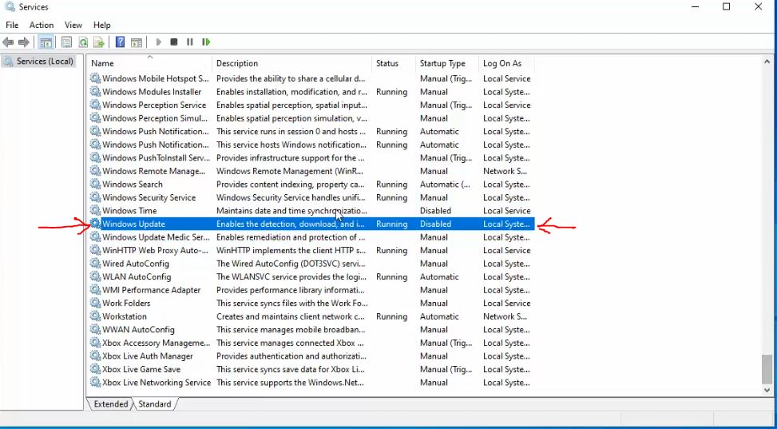Click the gear icon beside Windows Time

[x=95, y=211]
